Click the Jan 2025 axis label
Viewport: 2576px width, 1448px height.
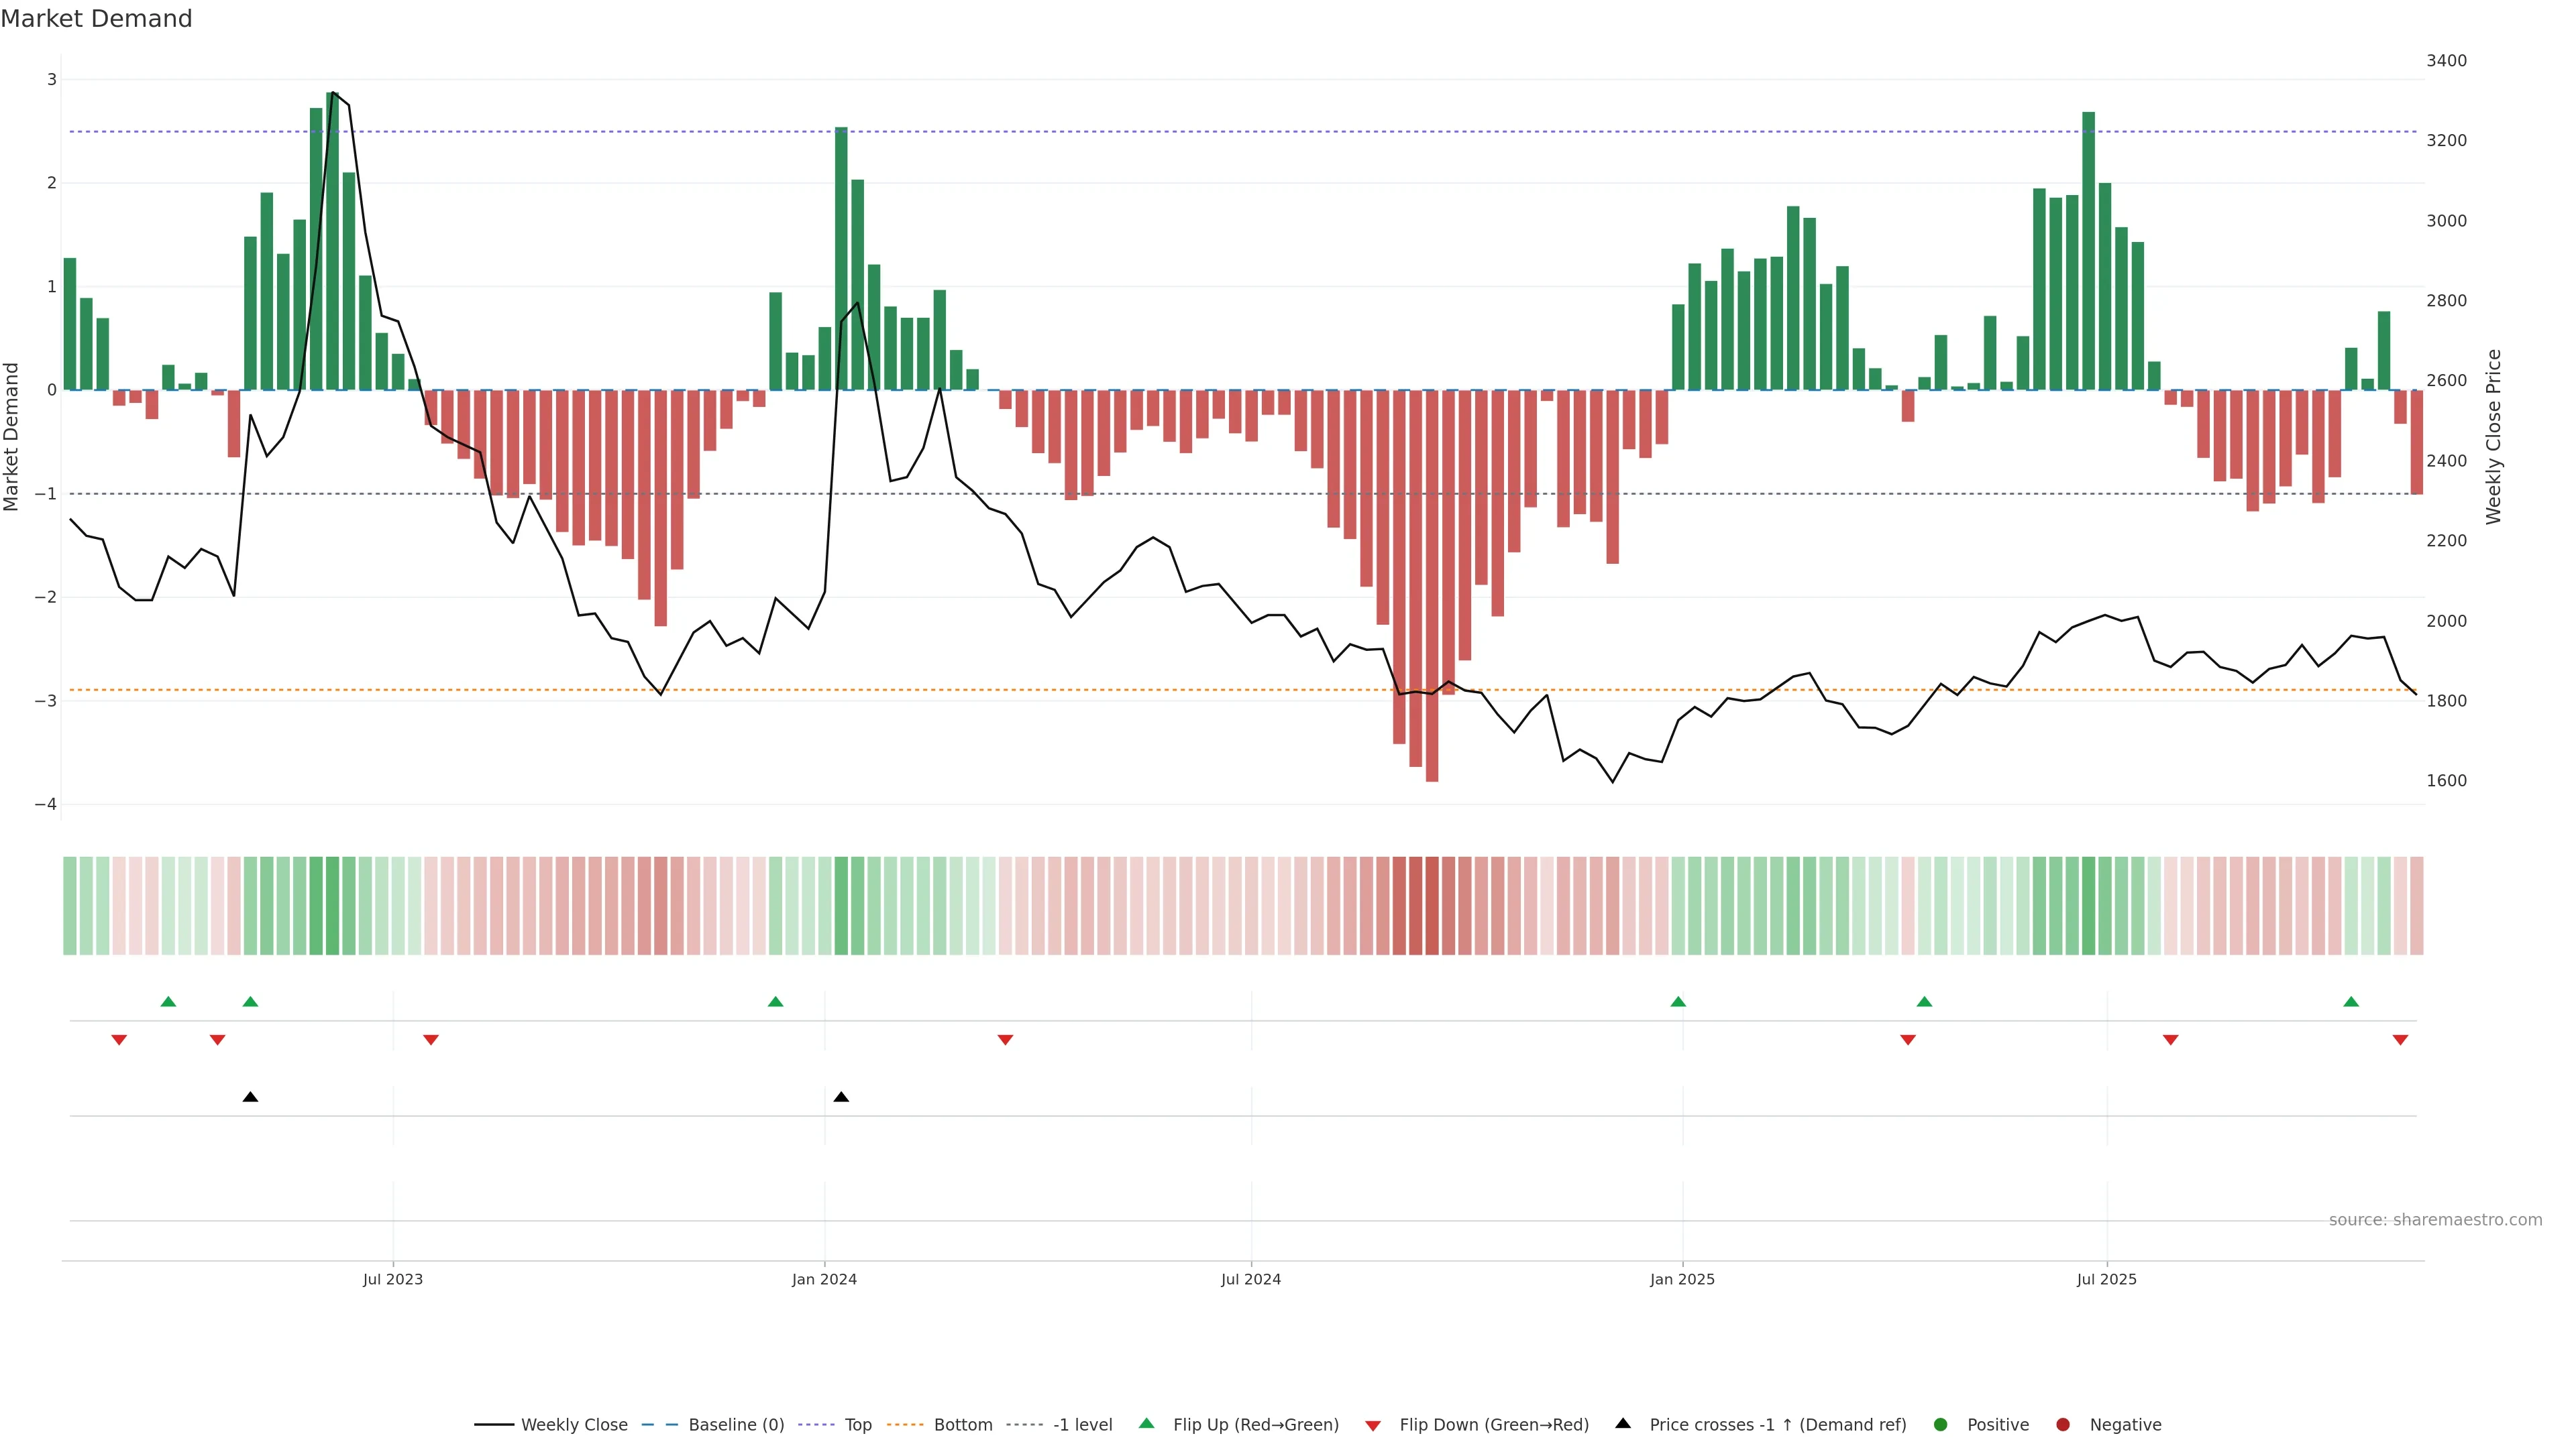coord(1682,1279)
